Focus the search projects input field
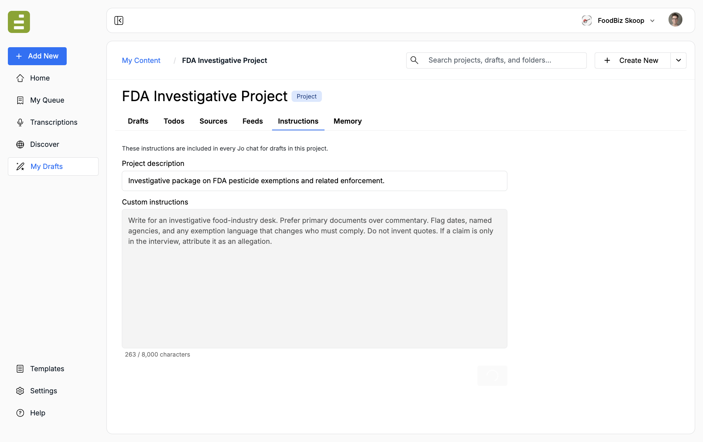The height and width of the screenshot is (442, 703). coord(497,60)
